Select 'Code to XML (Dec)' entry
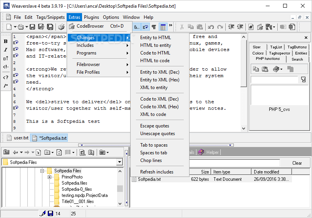The height and width of the screenshot is (218, 312). click(160, 99)
